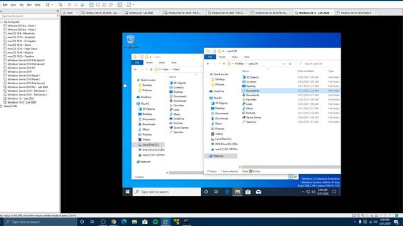Viewport: 403px width, 226px height.
Task: Open the VMware Tabs menu
Action: tap(30, 4)
